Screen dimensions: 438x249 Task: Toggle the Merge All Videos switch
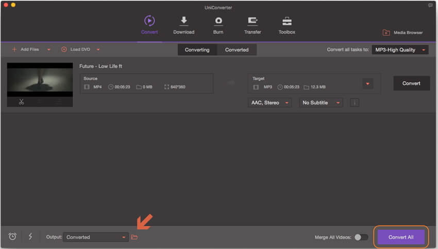(x=361, y=237)
